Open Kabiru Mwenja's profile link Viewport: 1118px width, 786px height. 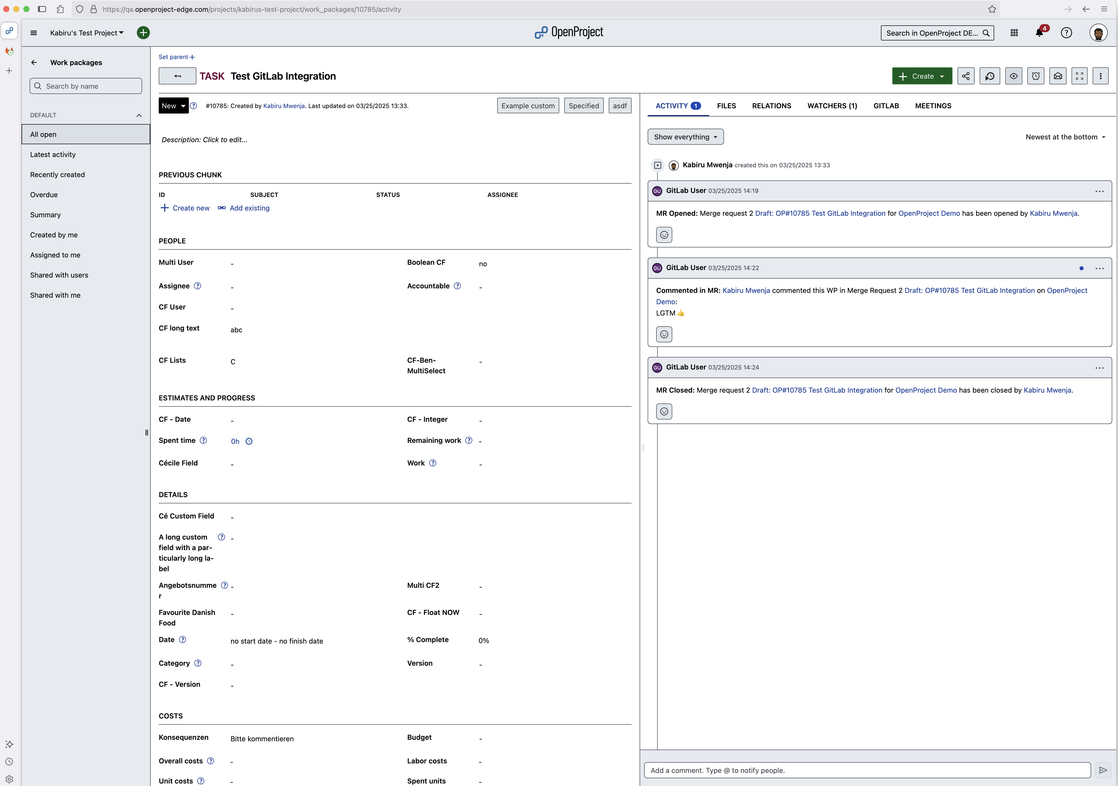[284, 106]
